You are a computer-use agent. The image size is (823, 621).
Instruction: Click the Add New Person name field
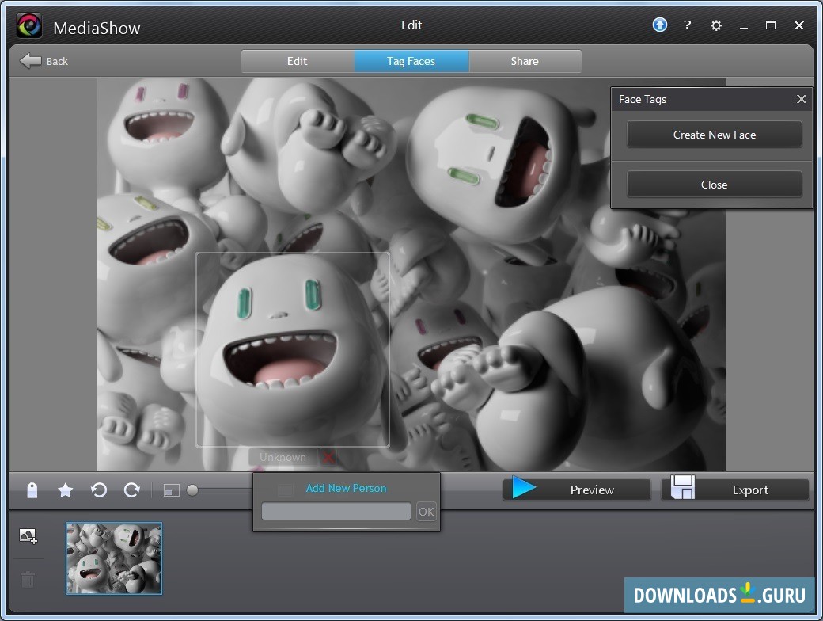(336, 512)
